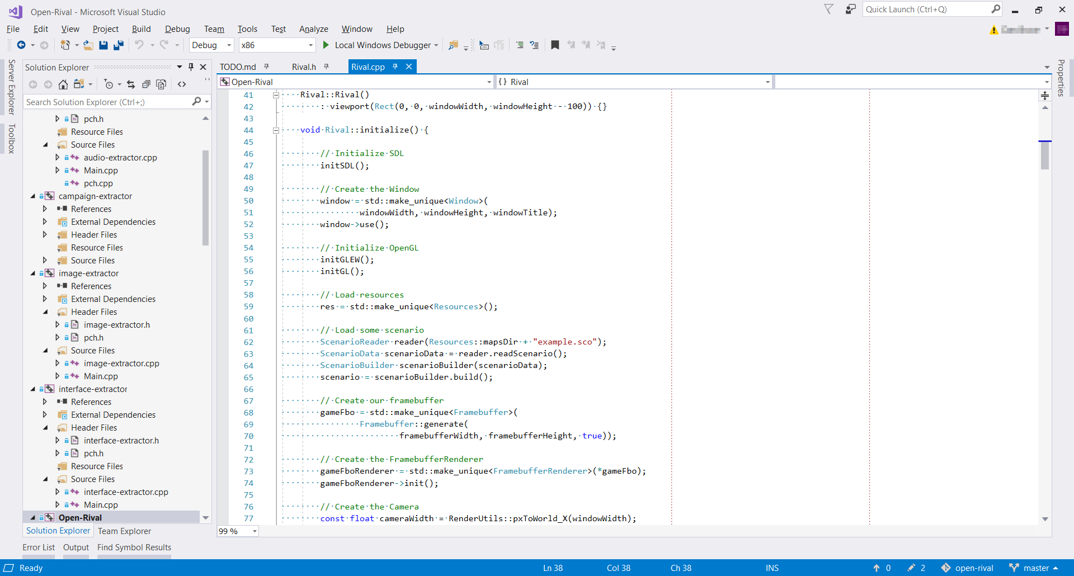Click the purple account avatar
1074x576 pixels.
coord(1062,29)
